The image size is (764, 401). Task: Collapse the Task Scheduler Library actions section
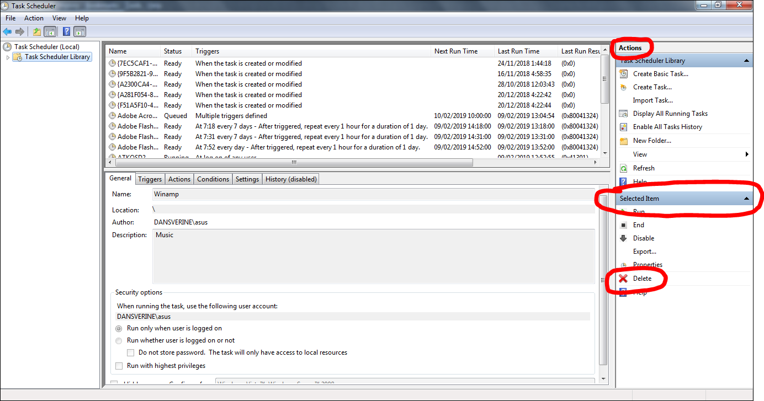pyautogui.click(x=746, y=61)
